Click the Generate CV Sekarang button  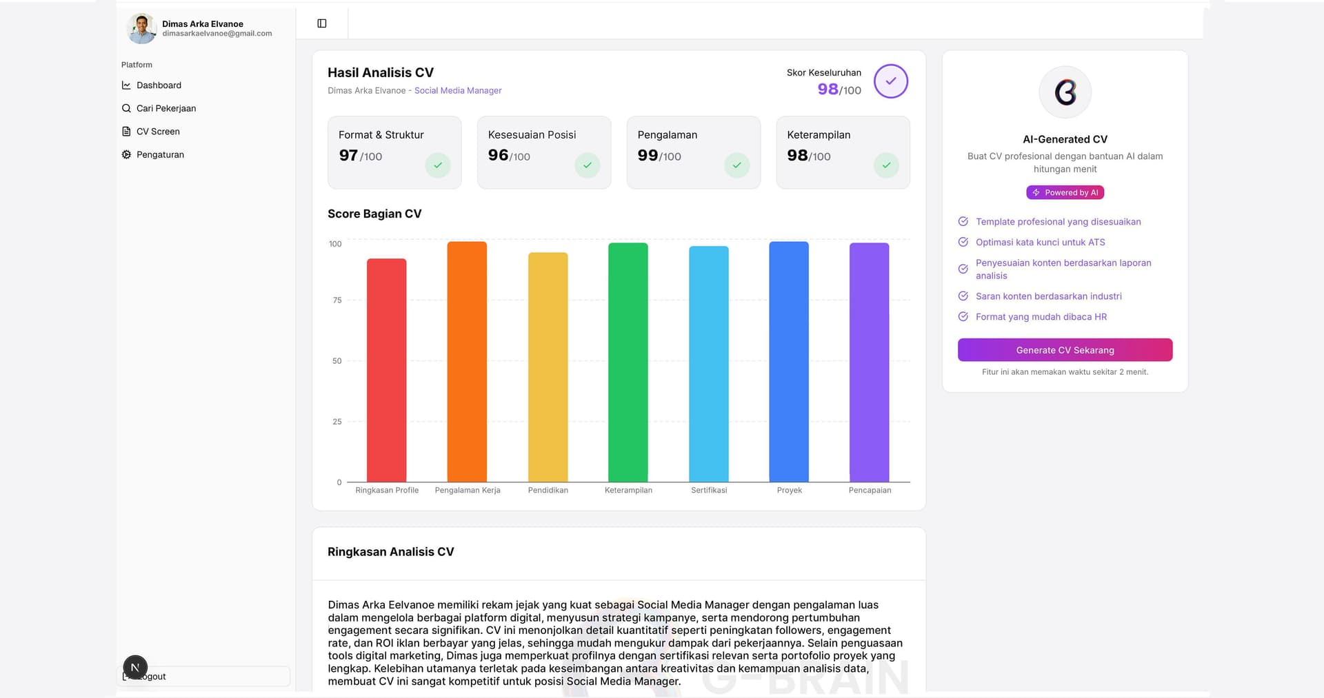click(x=1065, y=349)
